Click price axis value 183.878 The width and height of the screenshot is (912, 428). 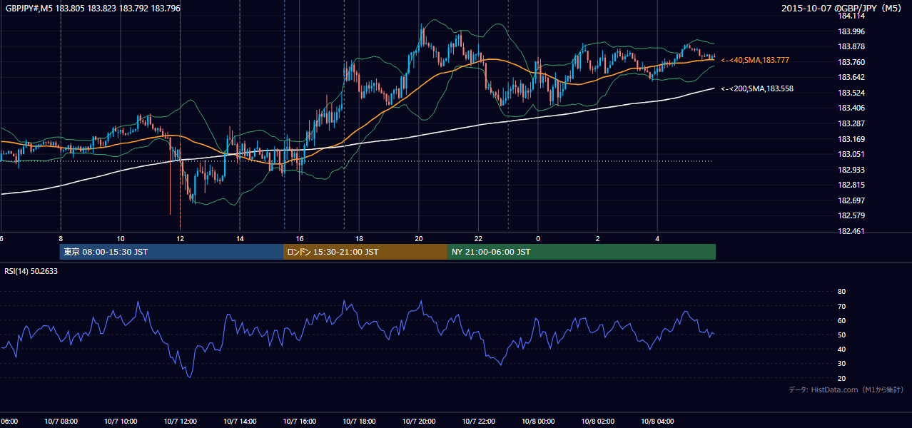851,46
